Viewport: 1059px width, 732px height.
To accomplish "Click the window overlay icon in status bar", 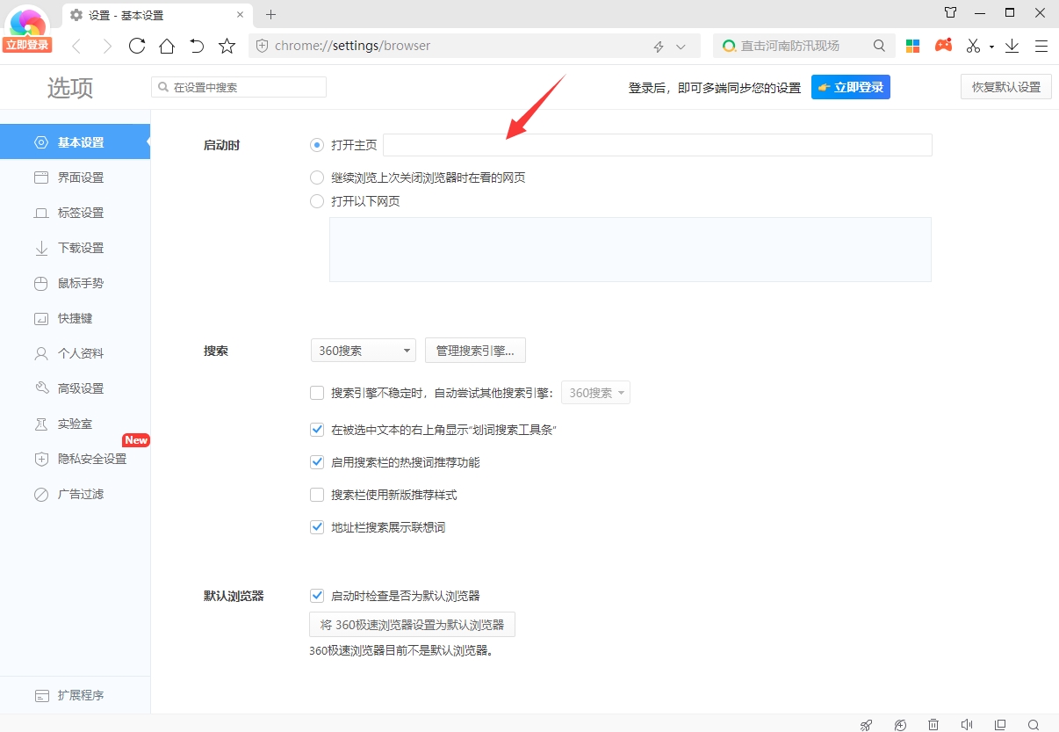I will point(1000,724).
